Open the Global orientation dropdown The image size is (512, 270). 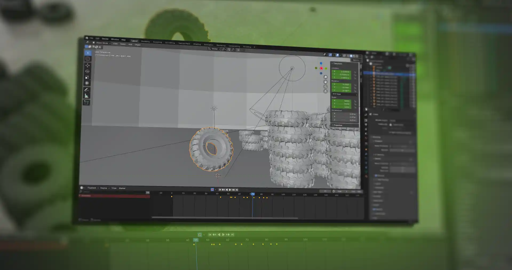[214, 49]
